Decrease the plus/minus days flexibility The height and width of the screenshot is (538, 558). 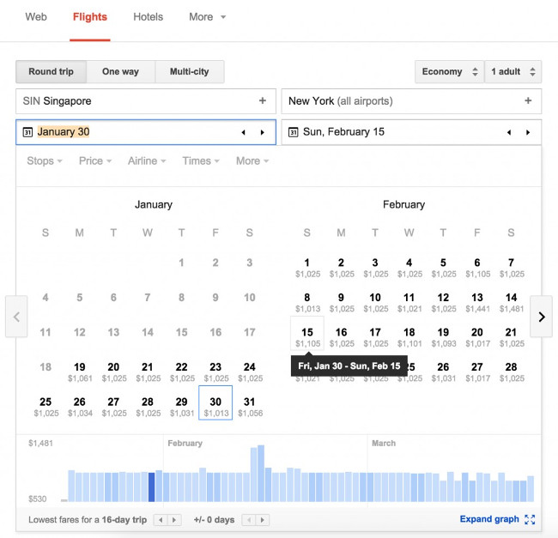250,520
